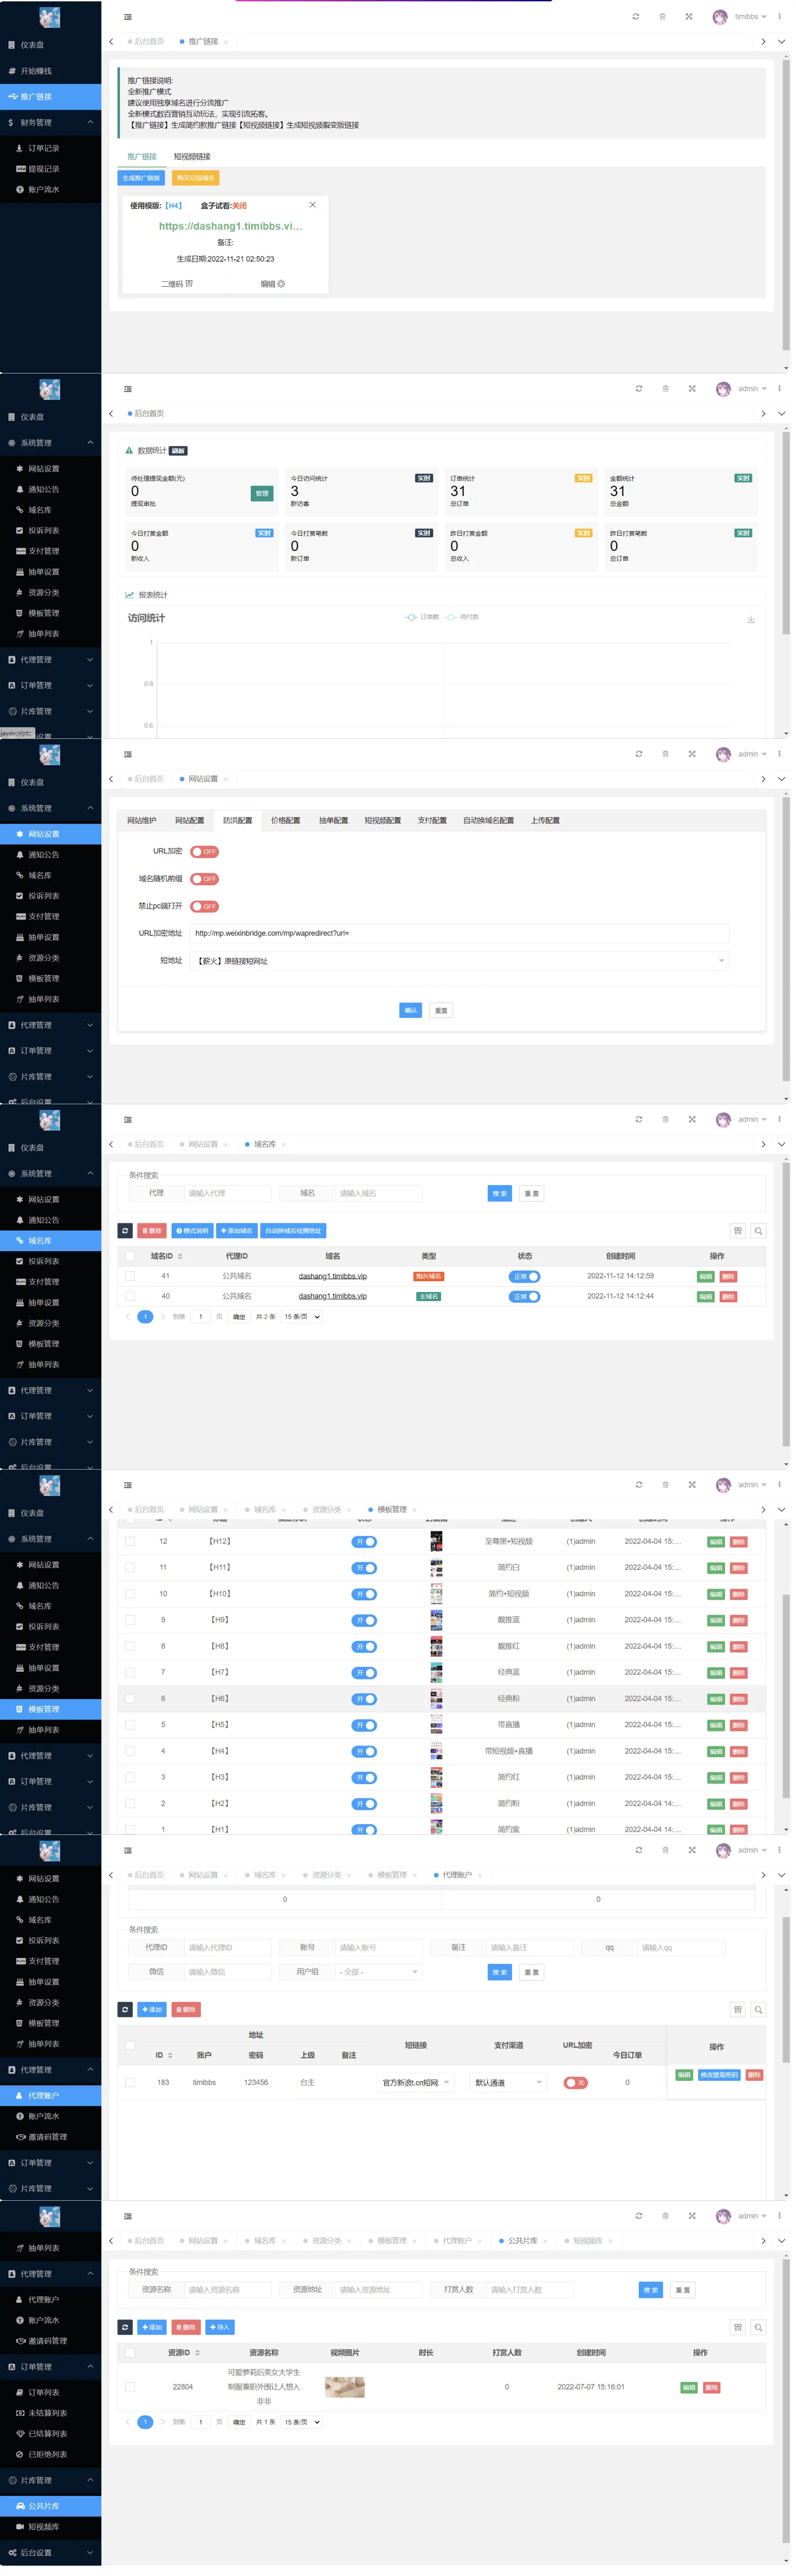Open 提现记录 under 财务管理
Screen dimensions: 796x2576
[50, 169]
